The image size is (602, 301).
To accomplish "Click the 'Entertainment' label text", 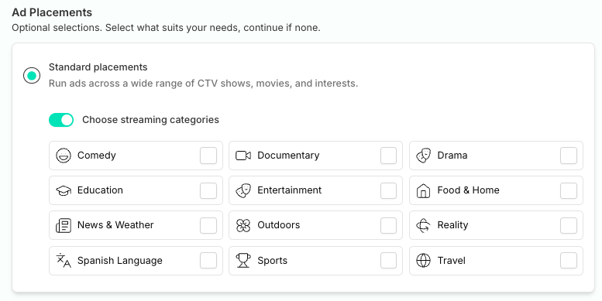I will (290, 190).
